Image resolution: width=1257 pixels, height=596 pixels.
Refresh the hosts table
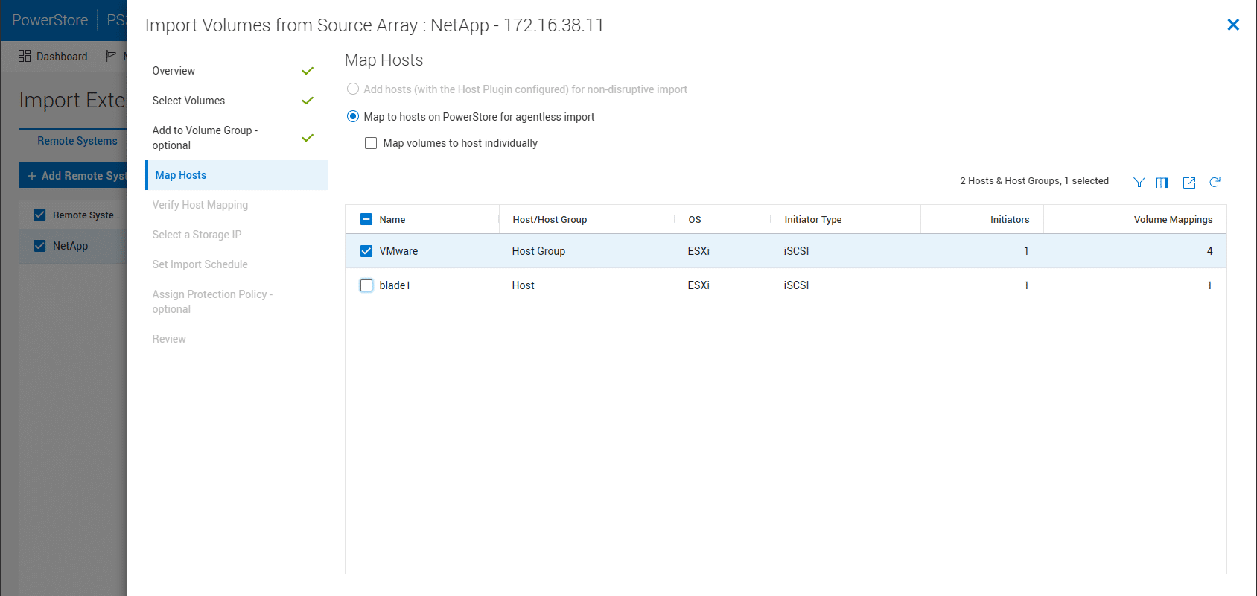click(x=1215, y=183)
